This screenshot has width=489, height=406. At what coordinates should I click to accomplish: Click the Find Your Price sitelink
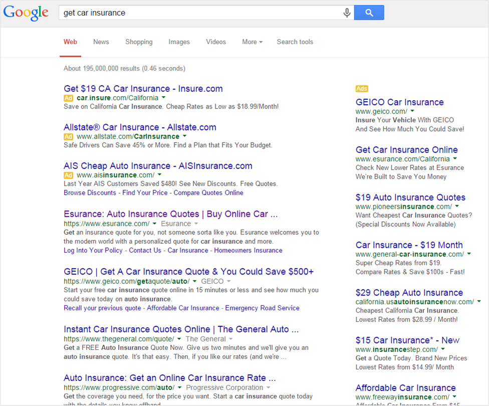click(145, 193)
